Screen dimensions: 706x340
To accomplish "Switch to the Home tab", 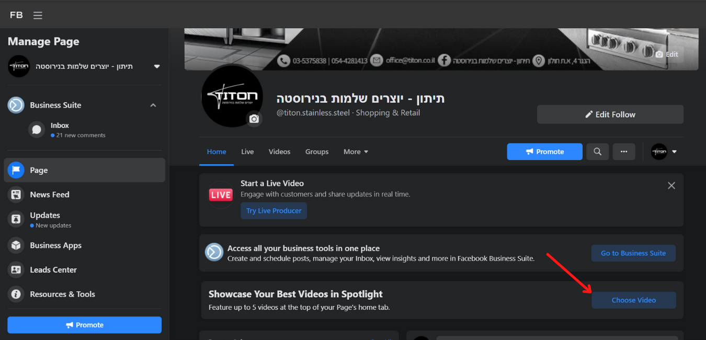I will tap(217, 152).
